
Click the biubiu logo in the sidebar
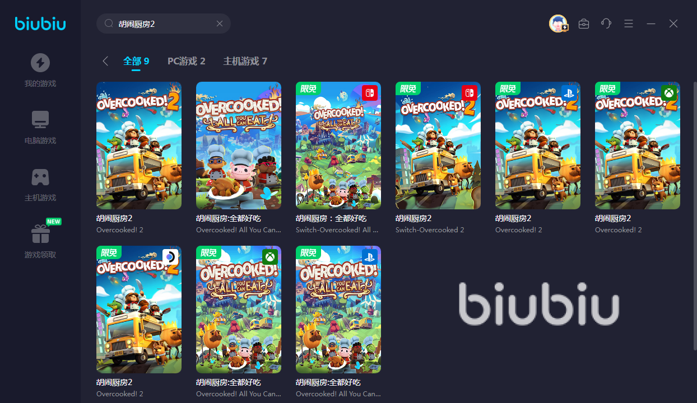pos(40,24)
